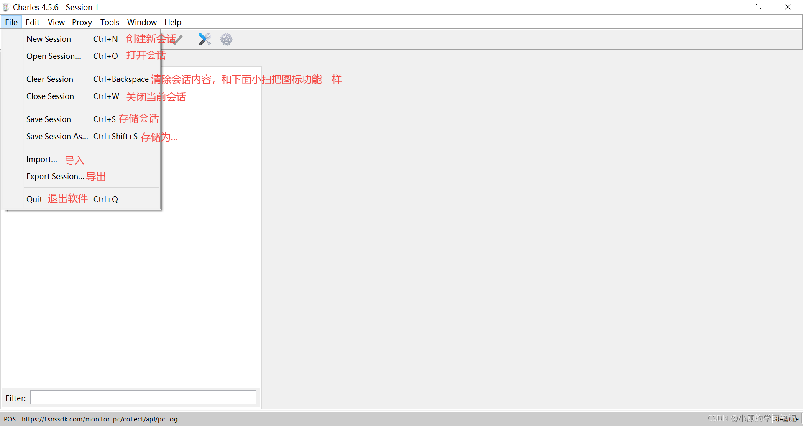Choose Save Session menu entry
The height and width of the screenshot is (426, 803).
pyautogui.click(x=81, y=119)
